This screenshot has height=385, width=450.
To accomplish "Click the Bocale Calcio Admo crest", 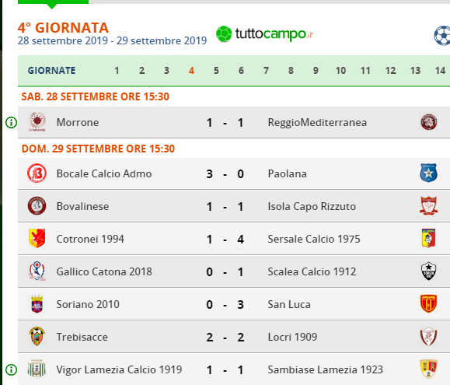I will (x=37, y=173).
